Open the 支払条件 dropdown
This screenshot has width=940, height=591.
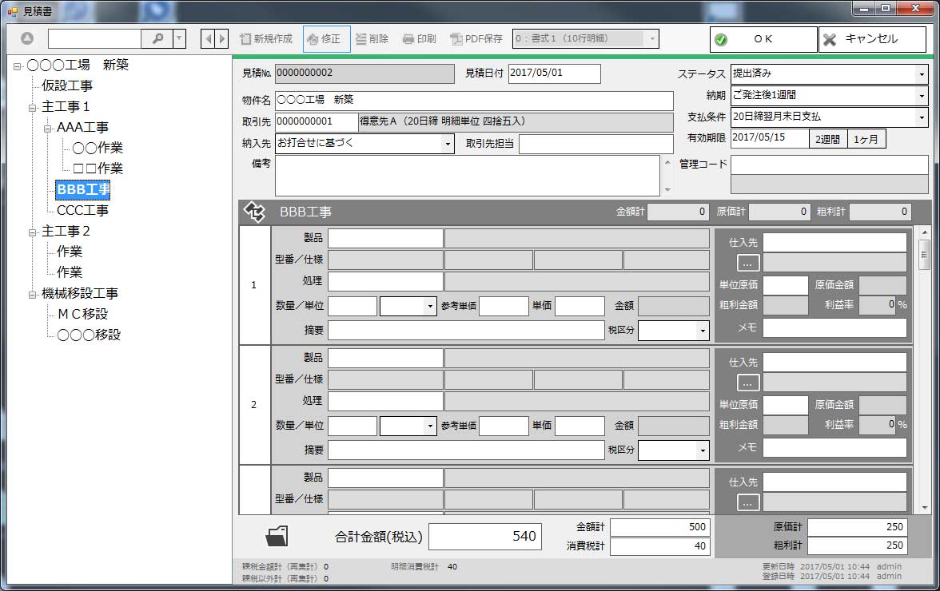point(922,117)
